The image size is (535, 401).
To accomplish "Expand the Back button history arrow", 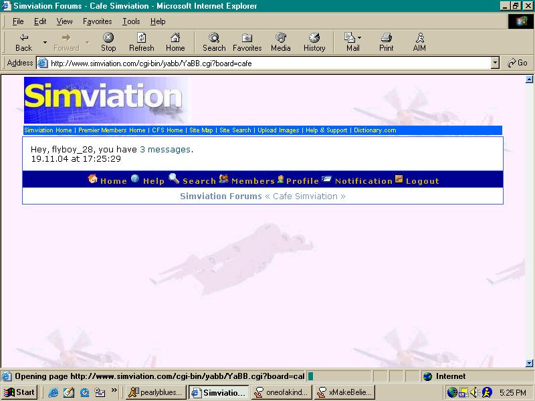I will (45, 42).
